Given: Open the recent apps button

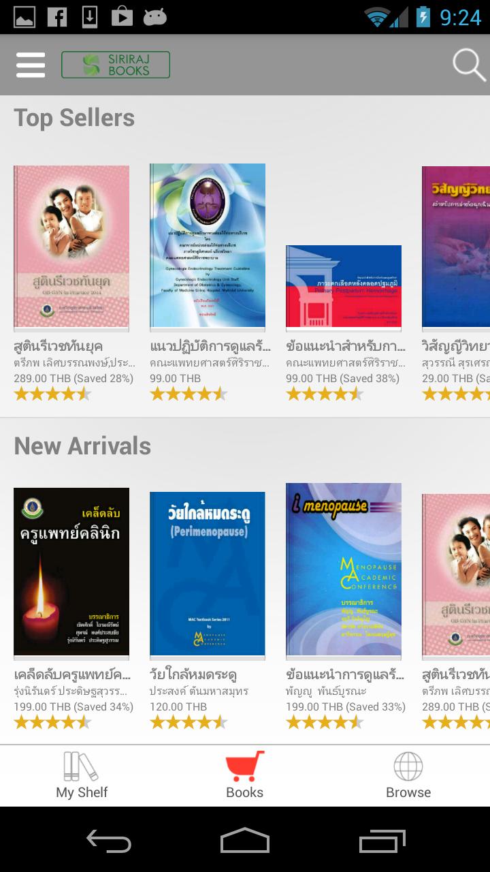Looking at the screenshot, I should tap(382, 841).
